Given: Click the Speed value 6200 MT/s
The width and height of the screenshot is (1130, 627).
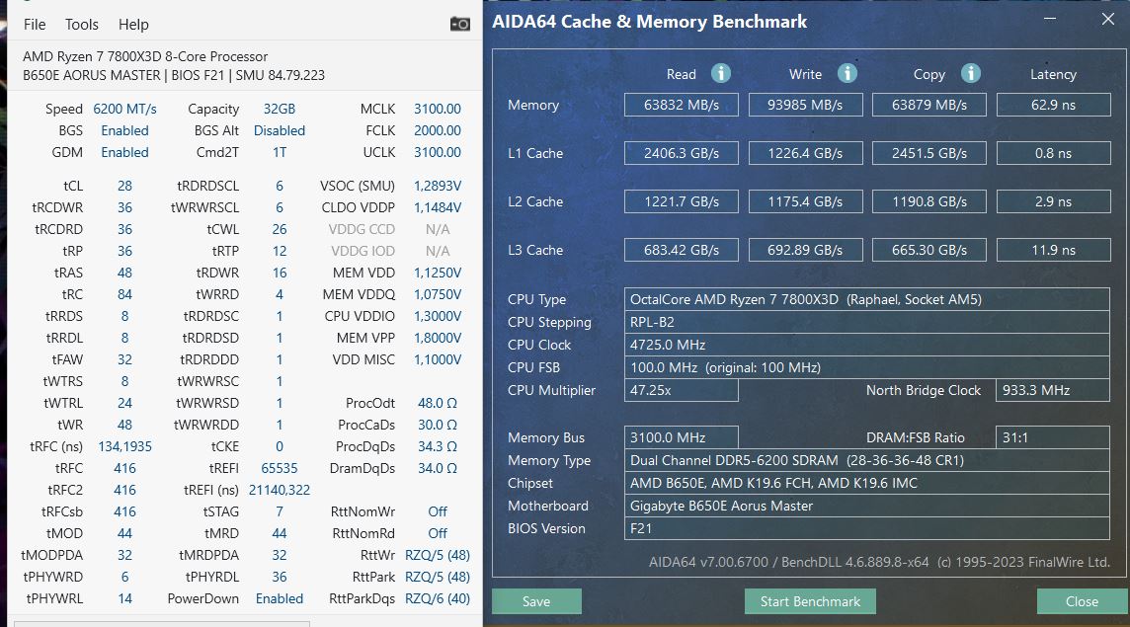Looking at the screenshot, I should (124, 109).
